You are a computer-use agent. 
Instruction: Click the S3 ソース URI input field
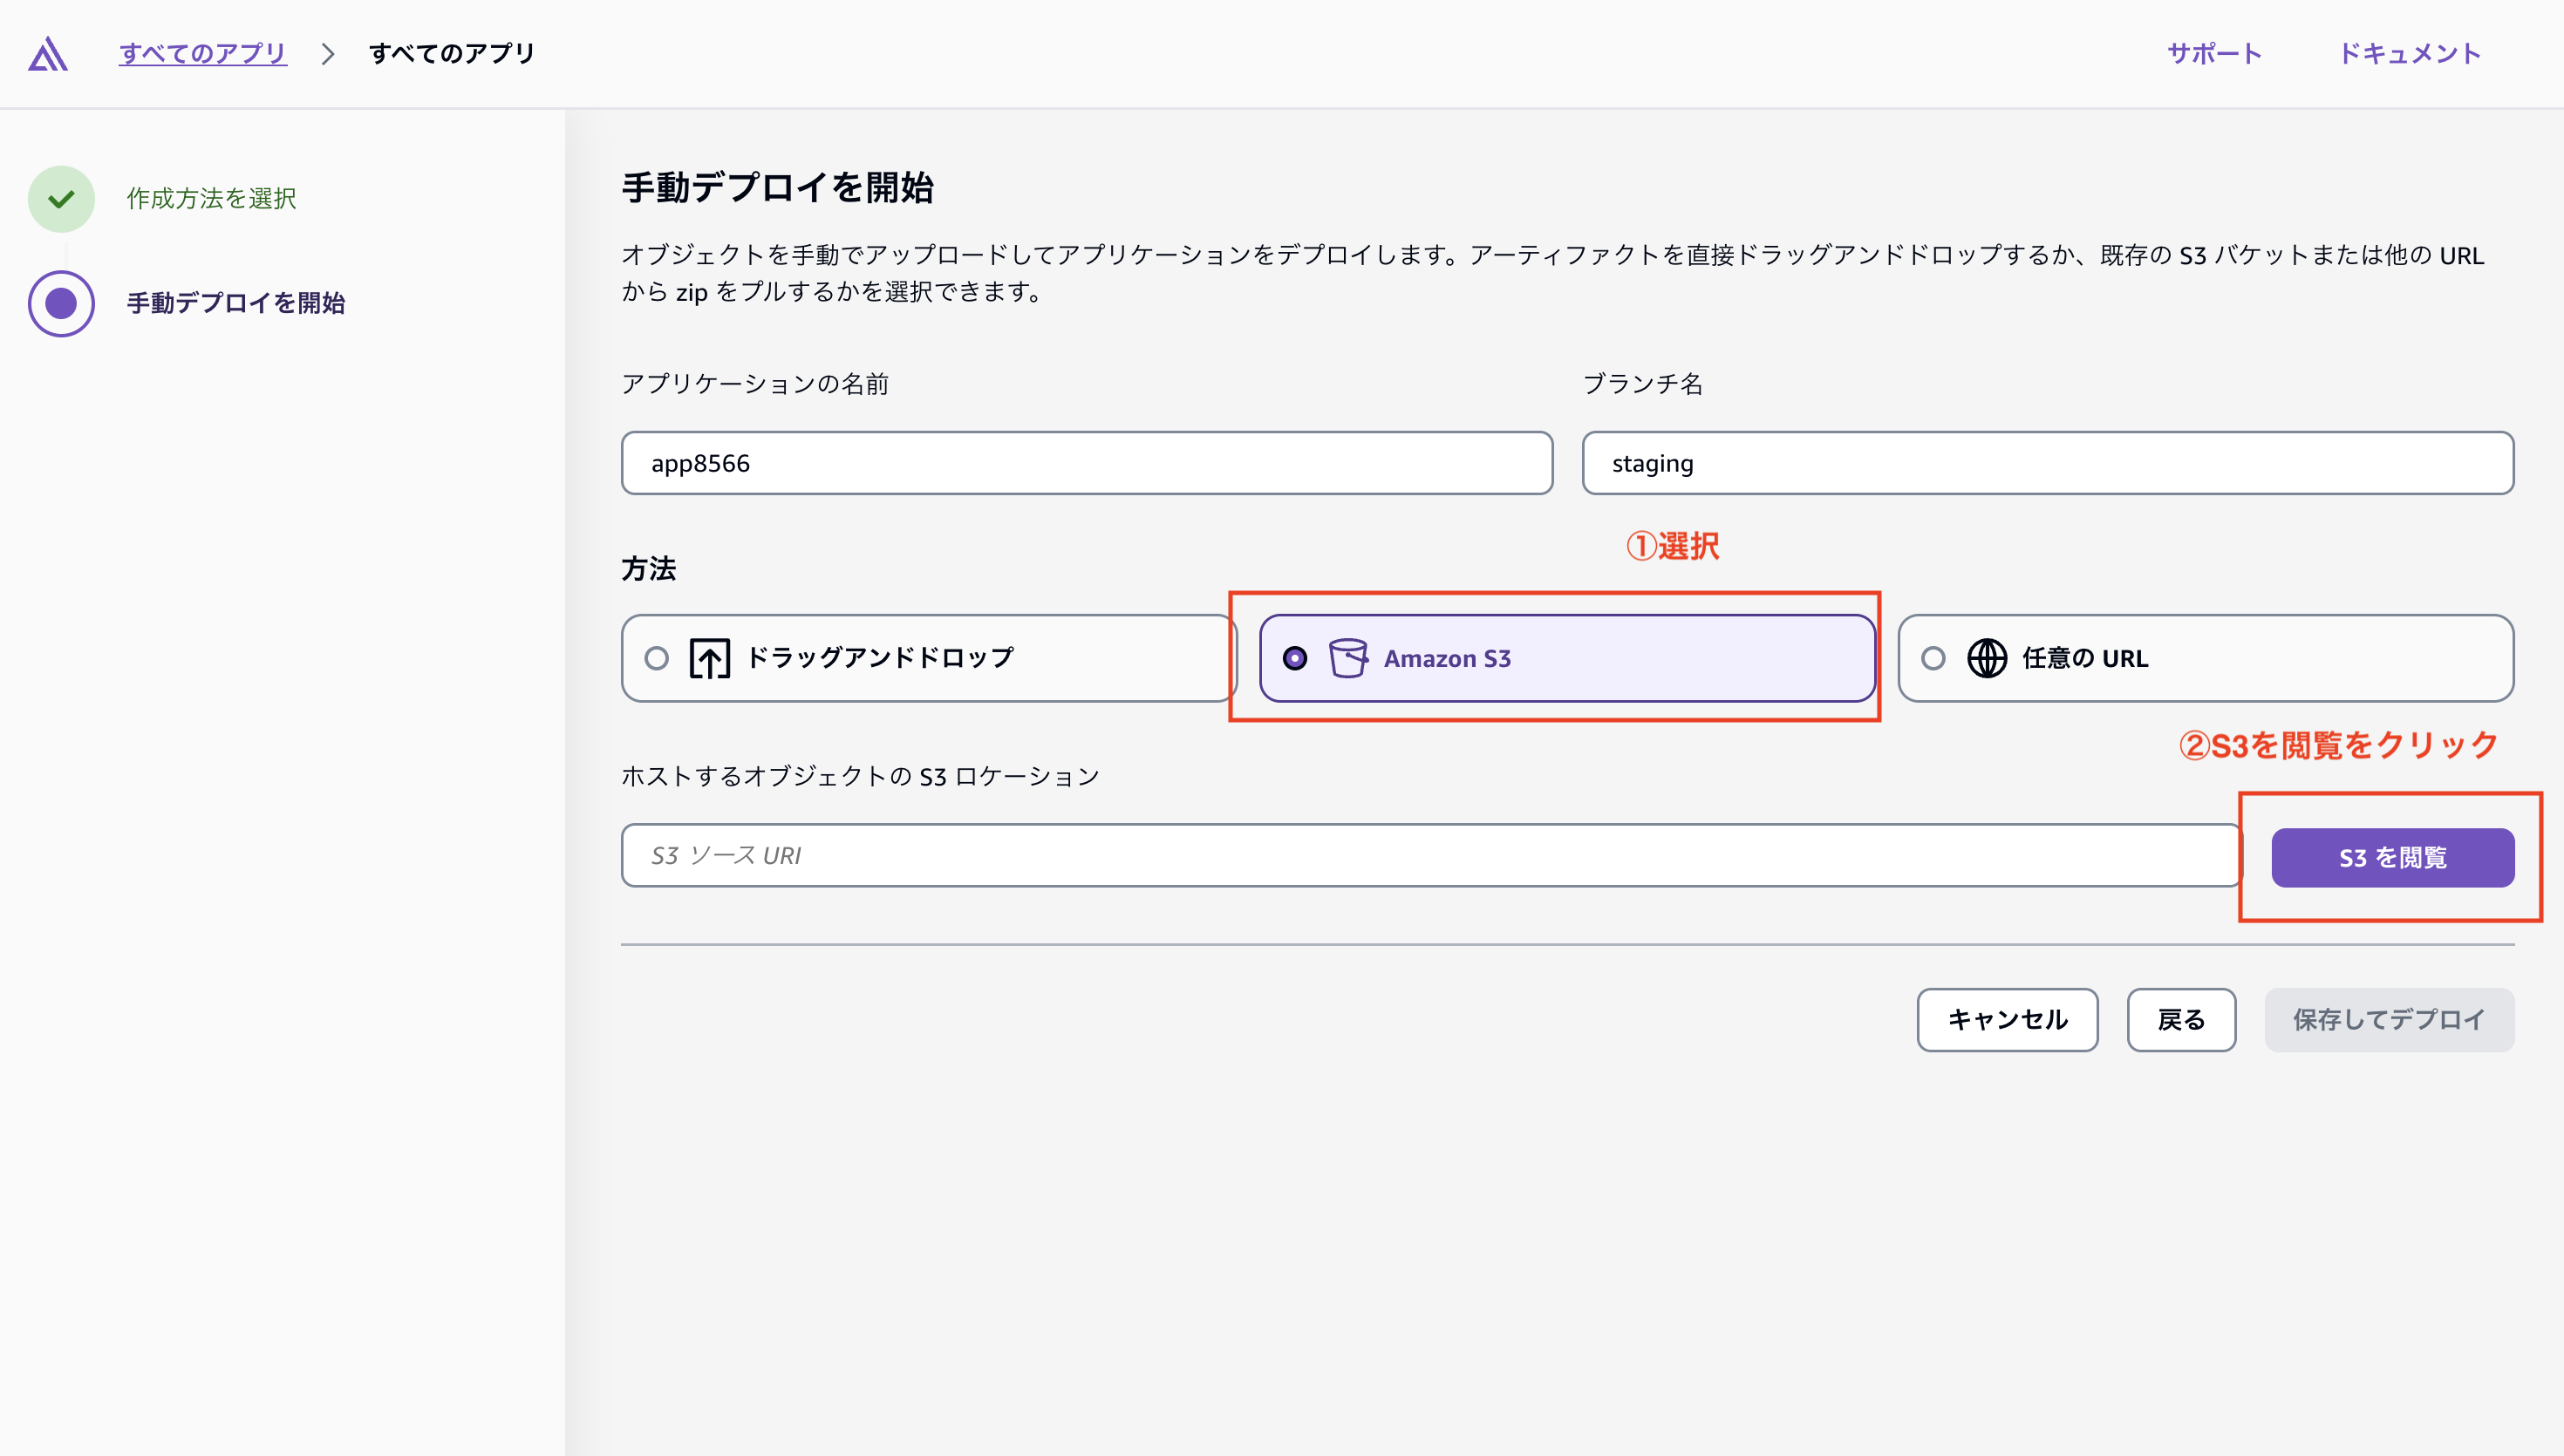(1430, 855)
